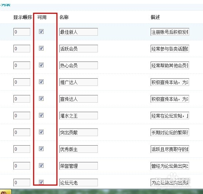Disable the 可用 checkbox for 突出贡献
Screen dimensions: 203x194
coord(41,132)
